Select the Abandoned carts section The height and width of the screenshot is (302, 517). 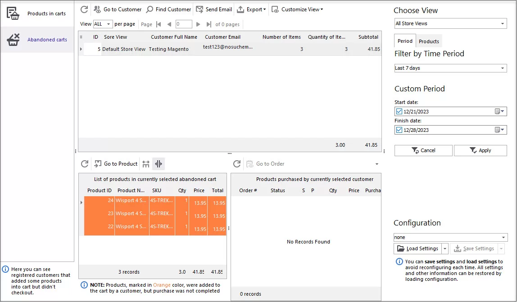click(x=37, y=40)
